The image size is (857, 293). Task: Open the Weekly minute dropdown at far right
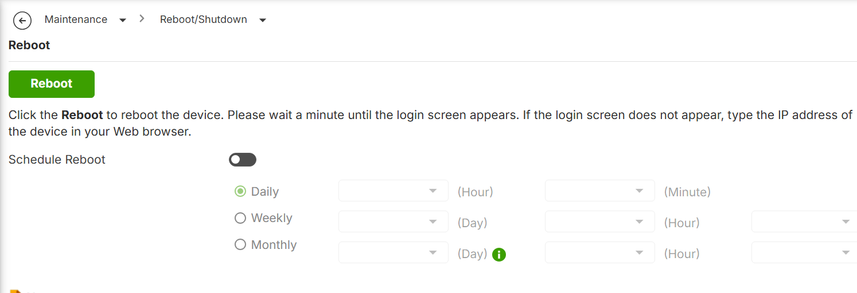804,221
